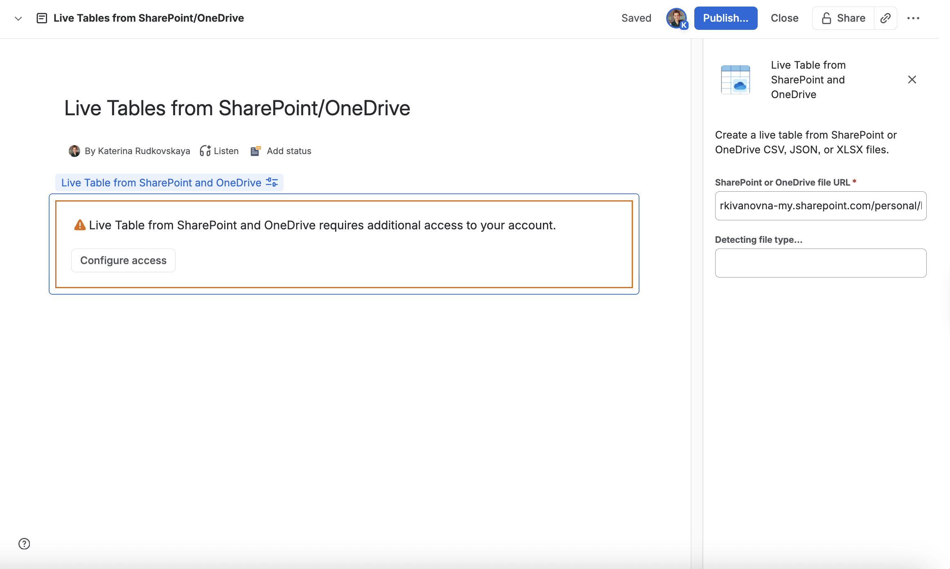Screen dimensions: 950x569
Task: Open the more actions ellipsis menu
Action: 913,18
